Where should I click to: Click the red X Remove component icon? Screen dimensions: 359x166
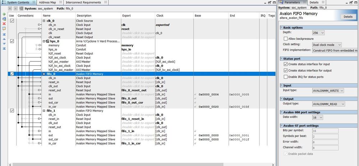(x=4, y=24)
